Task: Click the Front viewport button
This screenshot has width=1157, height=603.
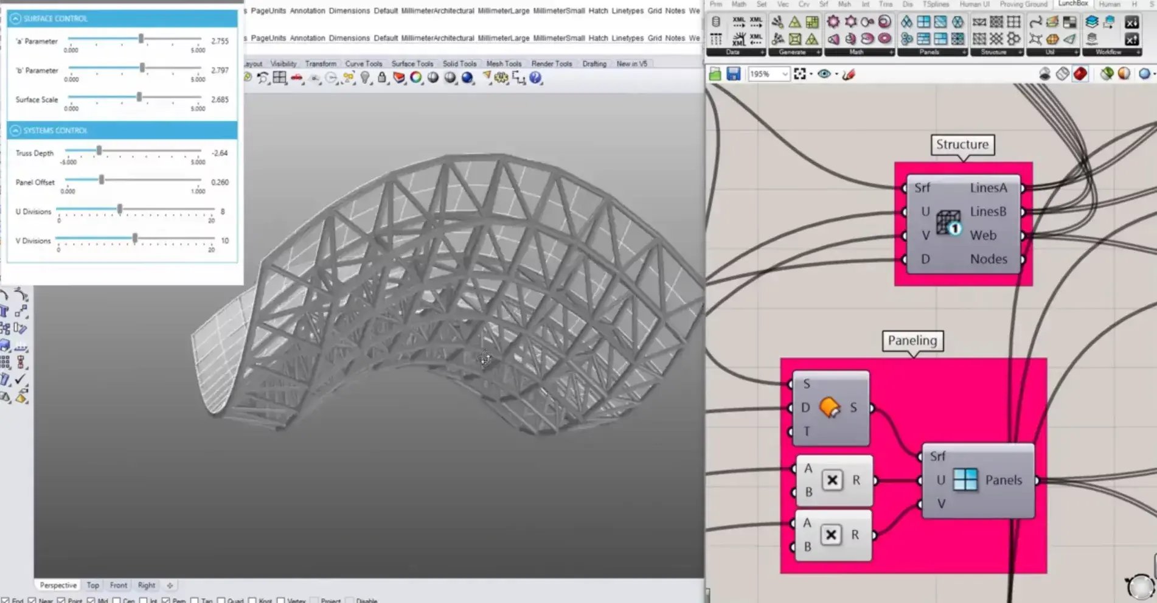Action: click(x=118, y=585)
